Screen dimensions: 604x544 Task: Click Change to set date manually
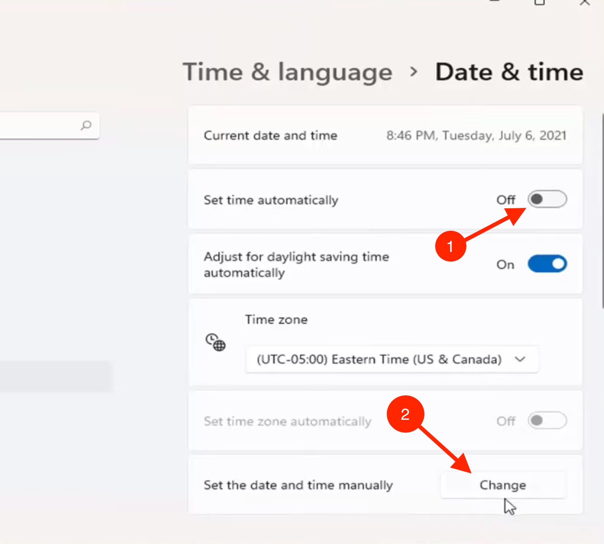coord(503,485)
